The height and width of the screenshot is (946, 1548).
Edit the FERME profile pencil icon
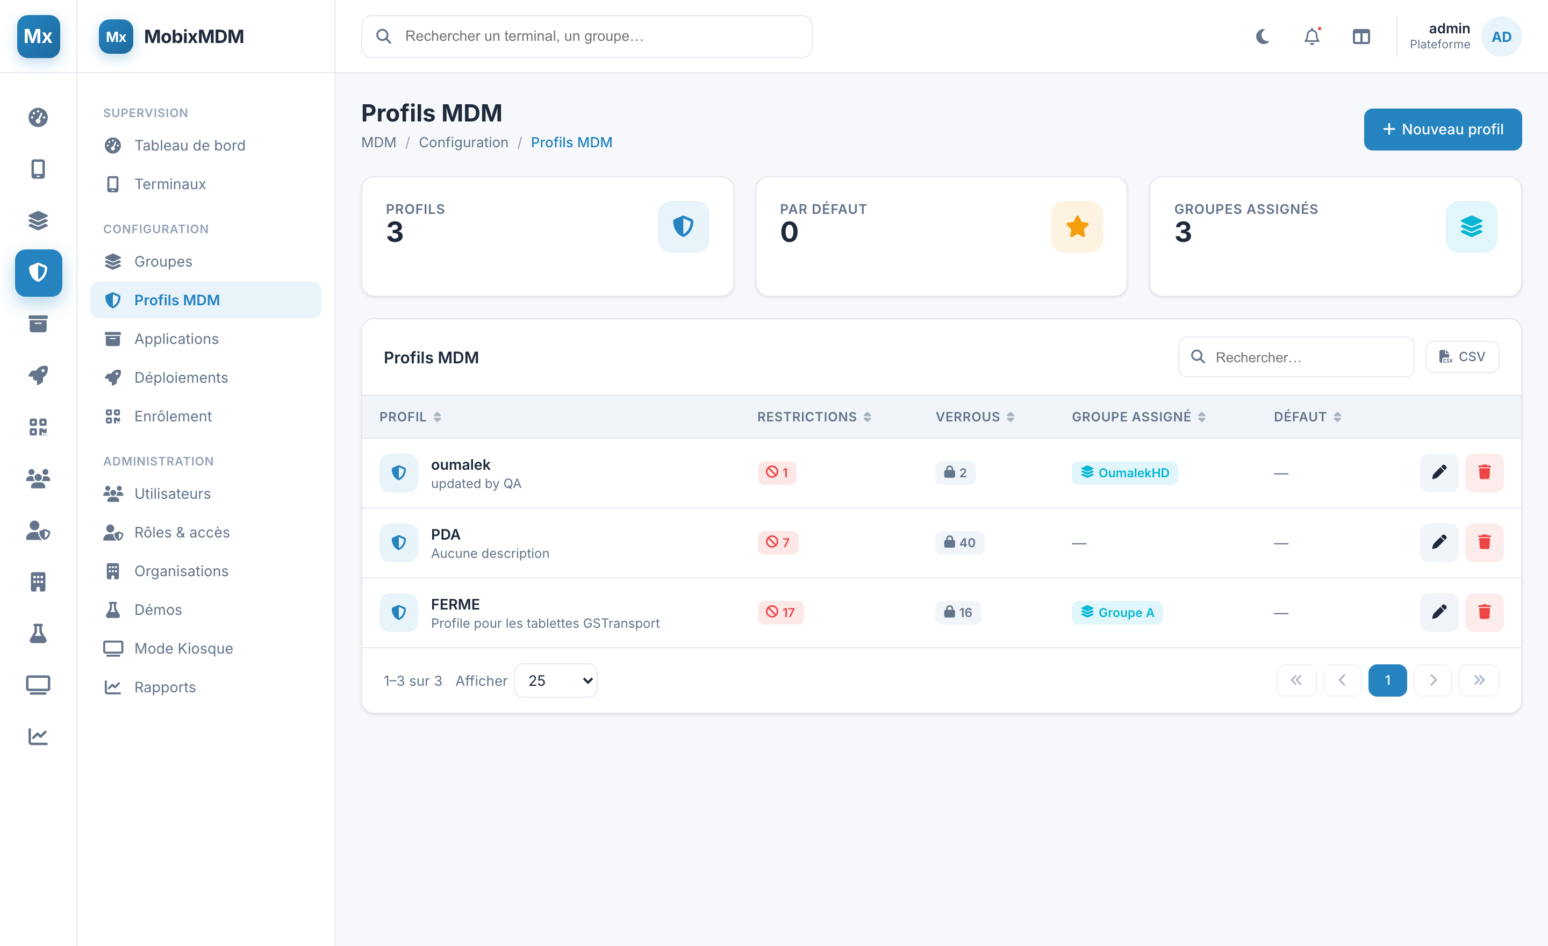click(x=1439, y=612)
